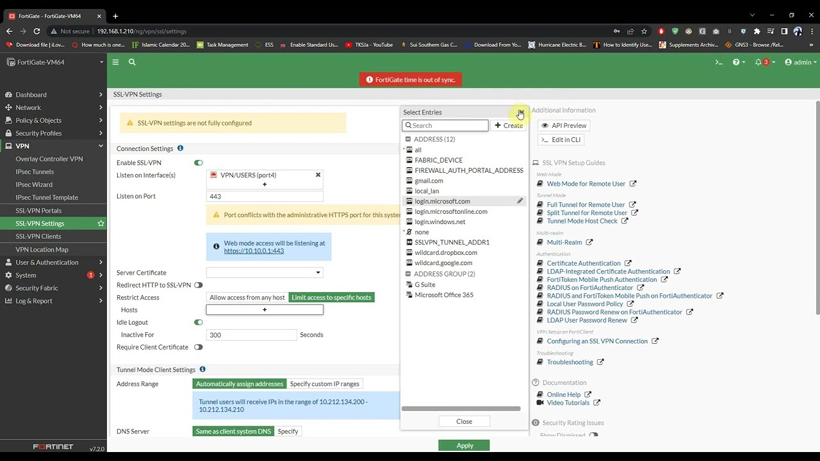Image resolution: width=820 pixels, height=461 pixels.
Task: Select Allow access from any host
Action: click(x=247, y=297)
